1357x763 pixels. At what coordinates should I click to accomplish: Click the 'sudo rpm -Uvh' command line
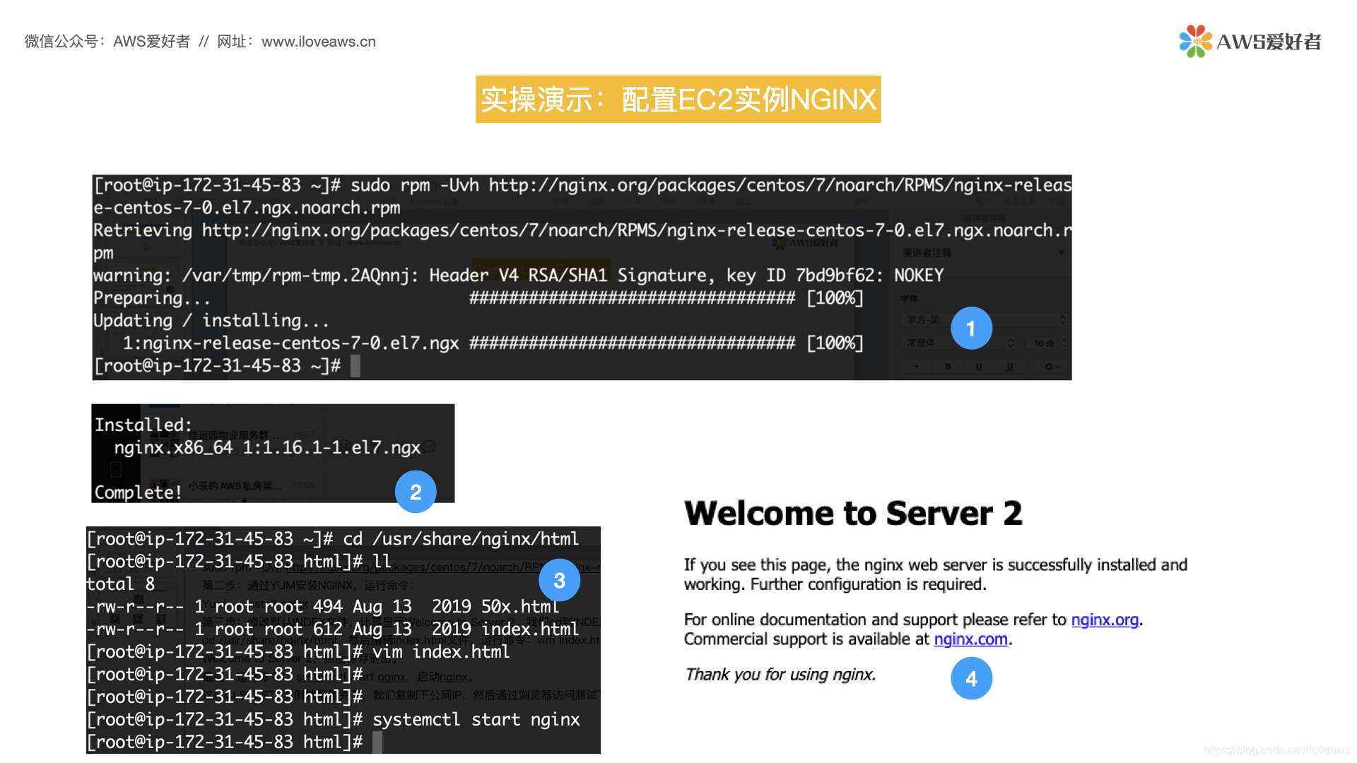pos(582,196)
